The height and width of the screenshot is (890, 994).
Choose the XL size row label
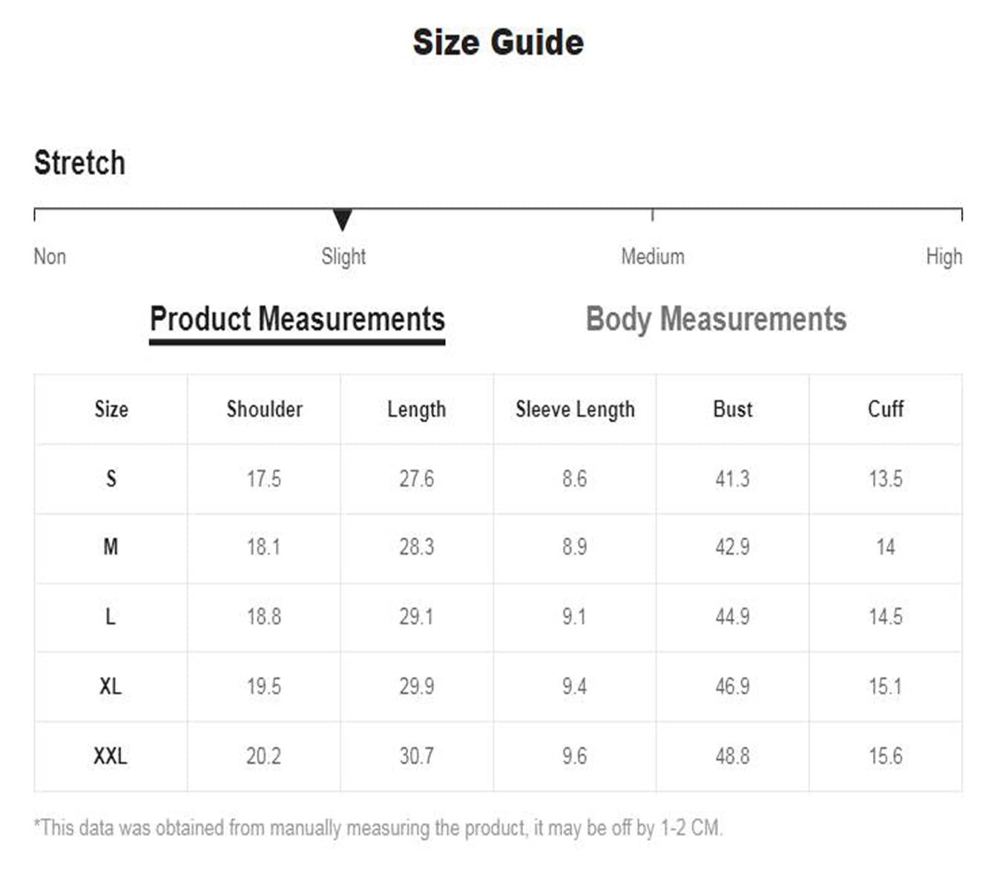[111, 686]
